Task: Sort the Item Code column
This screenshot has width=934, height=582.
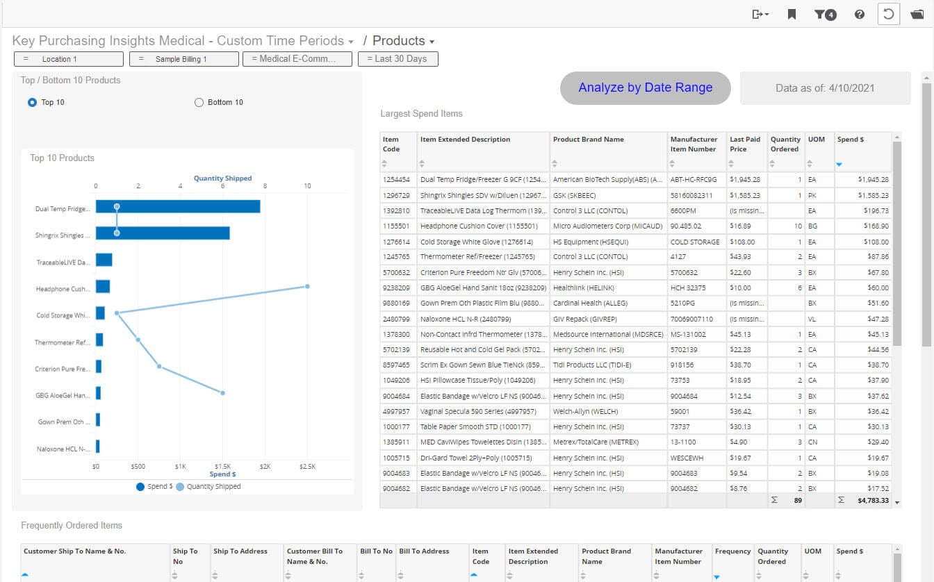Action: 385,164
